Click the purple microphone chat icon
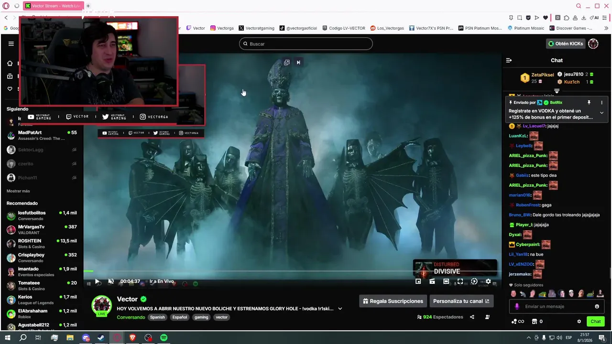This screenshot has width=612, height=344. click(517, 306)
